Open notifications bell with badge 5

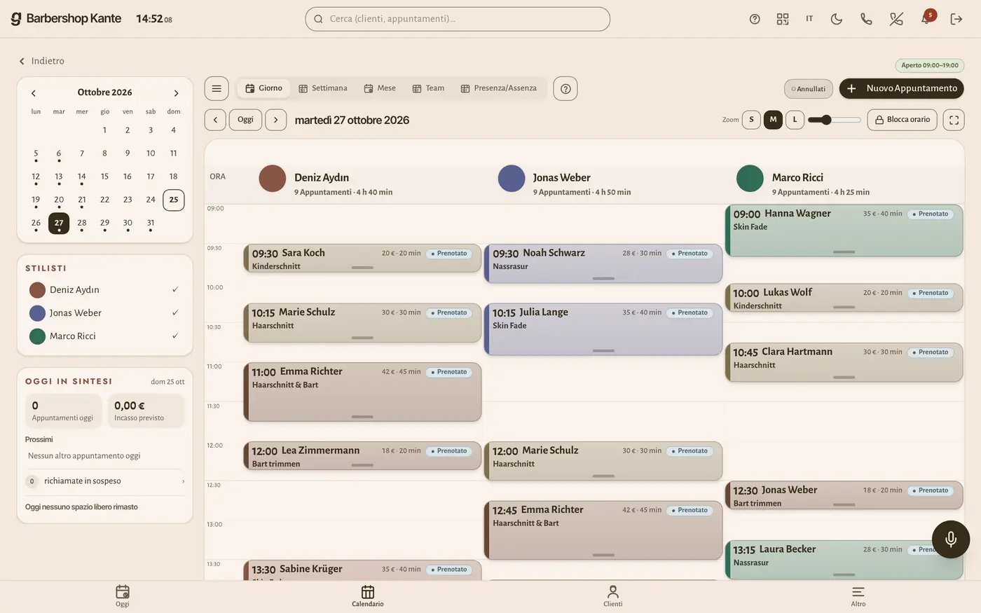pyautogui.click(x=926, y=18)
